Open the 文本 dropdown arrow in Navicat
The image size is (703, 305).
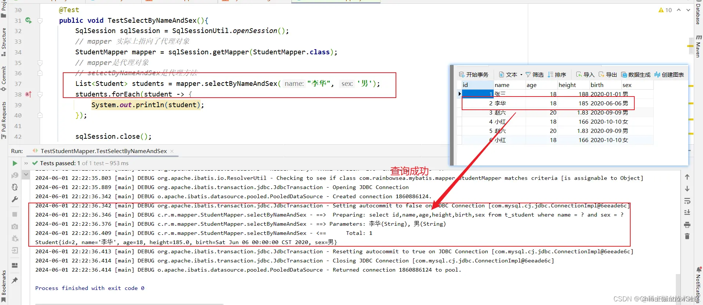coord(521,75)
